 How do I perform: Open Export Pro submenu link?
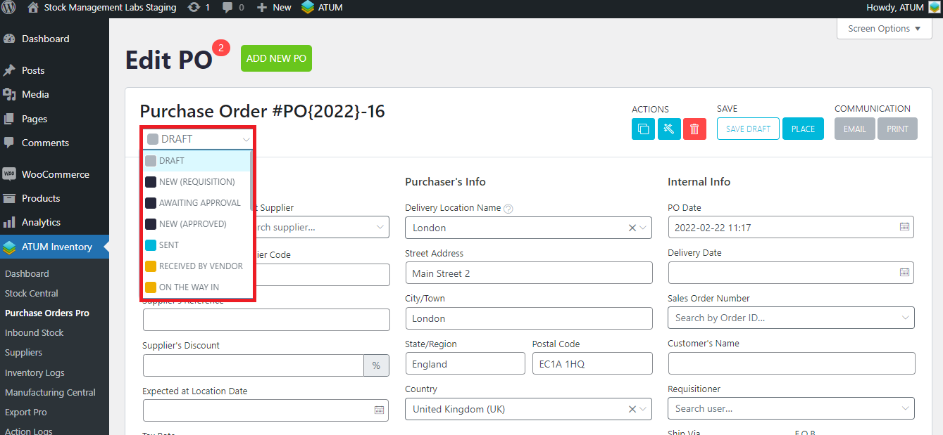(x=26, y=413)
